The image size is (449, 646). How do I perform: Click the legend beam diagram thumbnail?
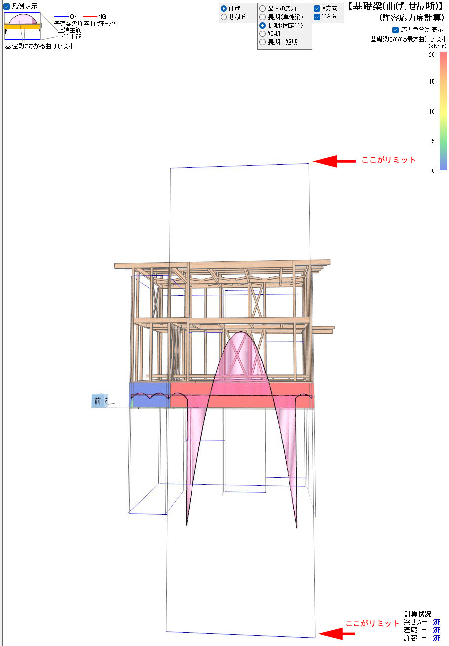point(23,27)
